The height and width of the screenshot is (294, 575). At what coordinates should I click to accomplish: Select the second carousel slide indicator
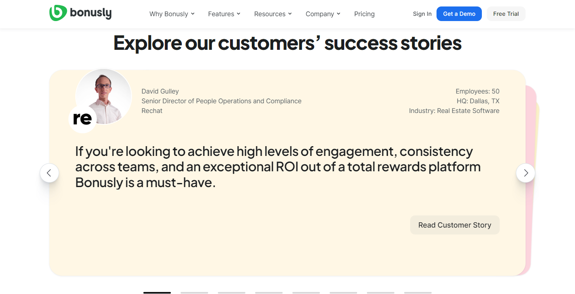194,292
